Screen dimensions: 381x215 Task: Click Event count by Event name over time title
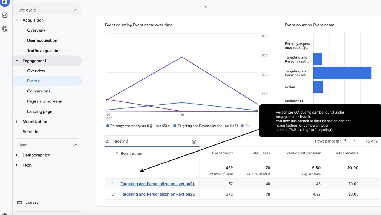pos(139,25)
